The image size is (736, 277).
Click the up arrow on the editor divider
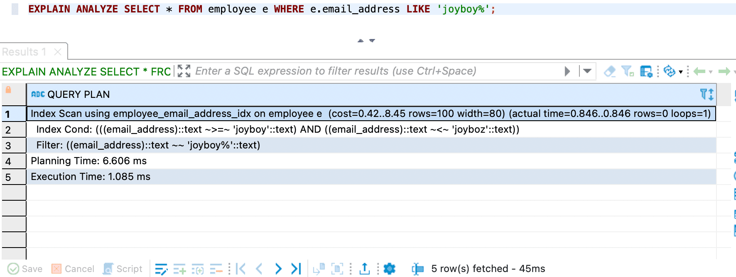coord(361,41)
